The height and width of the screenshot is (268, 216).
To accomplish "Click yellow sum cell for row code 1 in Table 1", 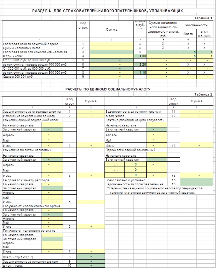I will (x=112, y=44).
